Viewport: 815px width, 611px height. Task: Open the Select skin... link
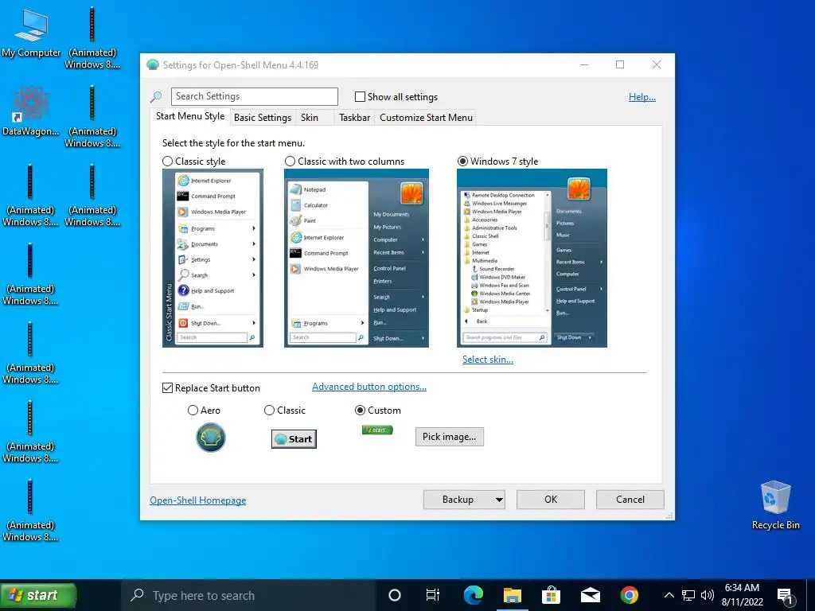pyautogui.click(x=488, y=360)
